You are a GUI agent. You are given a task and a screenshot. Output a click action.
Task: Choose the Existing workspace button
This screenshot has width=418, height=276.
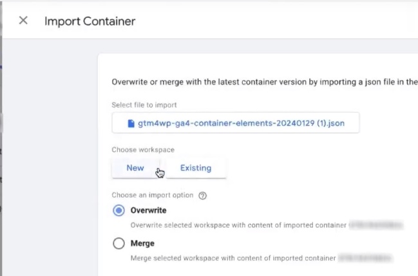195,168
